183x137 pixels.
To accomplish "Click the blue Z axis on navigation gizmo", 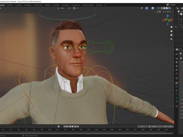I will click(x=168, y=16).
